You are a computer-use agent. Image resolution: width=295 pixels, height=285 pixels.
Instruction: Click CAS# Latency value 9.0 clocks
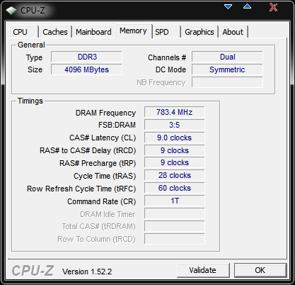[175, 138]
